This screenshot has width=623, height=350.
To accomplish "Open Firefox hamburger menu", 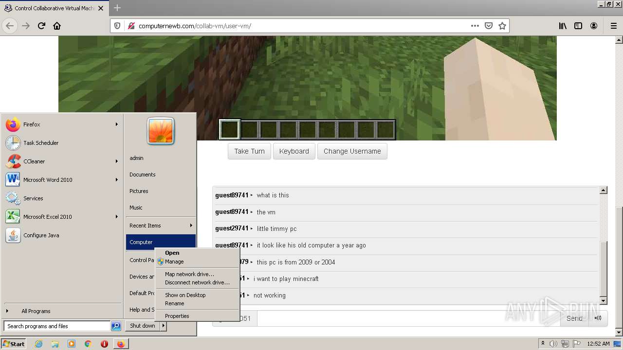I will point(613,26).
